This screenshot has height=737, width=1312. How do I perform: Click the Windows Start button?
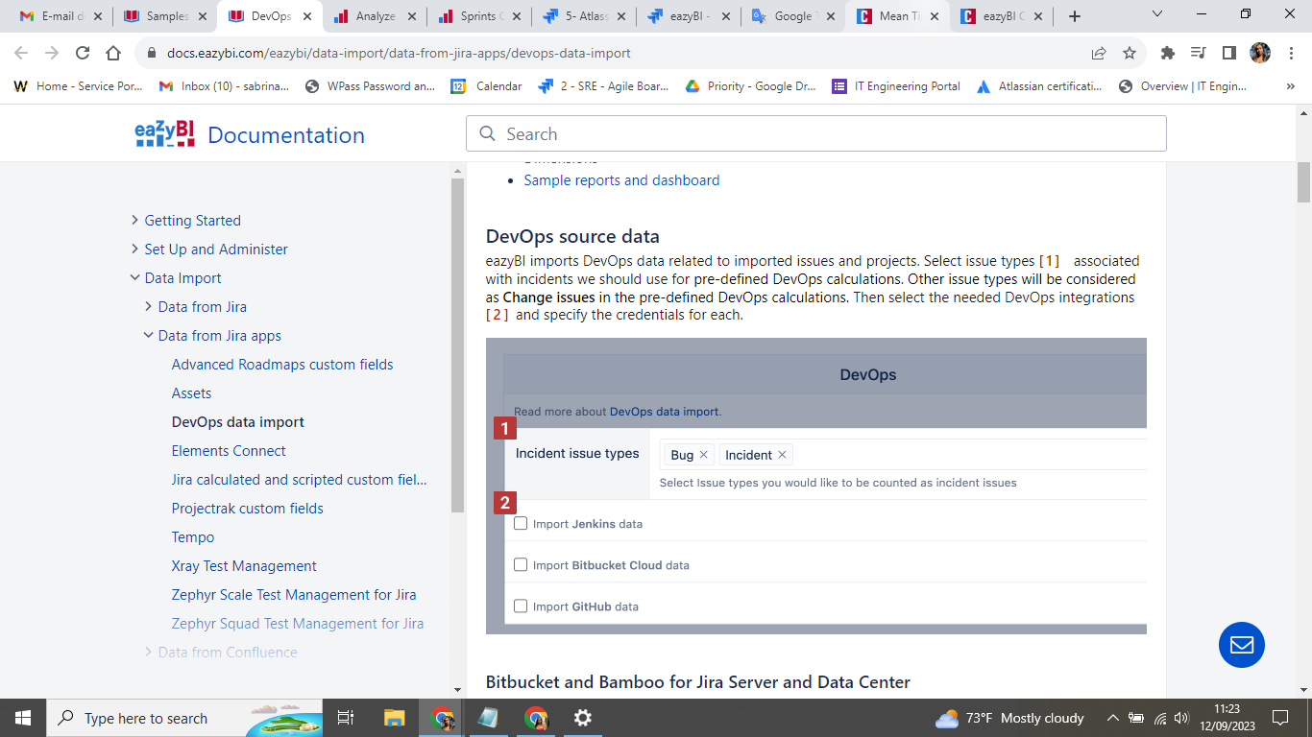pos(23,718)
